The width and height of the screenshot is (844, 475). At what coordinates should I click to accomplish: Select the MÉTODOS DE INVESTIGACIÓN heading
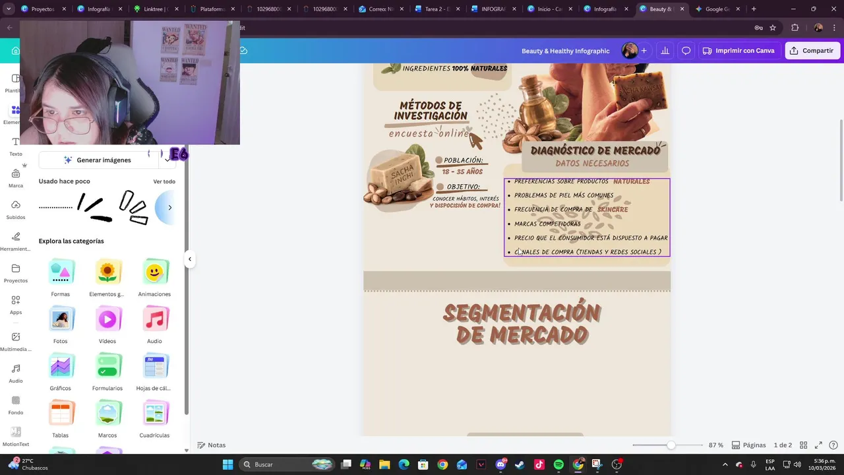[x=431, y=111]
